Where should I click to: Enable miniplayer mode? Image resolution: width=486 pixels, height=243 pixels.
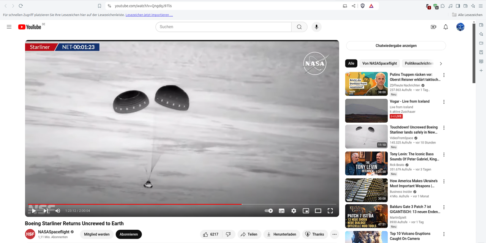click(306, 211)
